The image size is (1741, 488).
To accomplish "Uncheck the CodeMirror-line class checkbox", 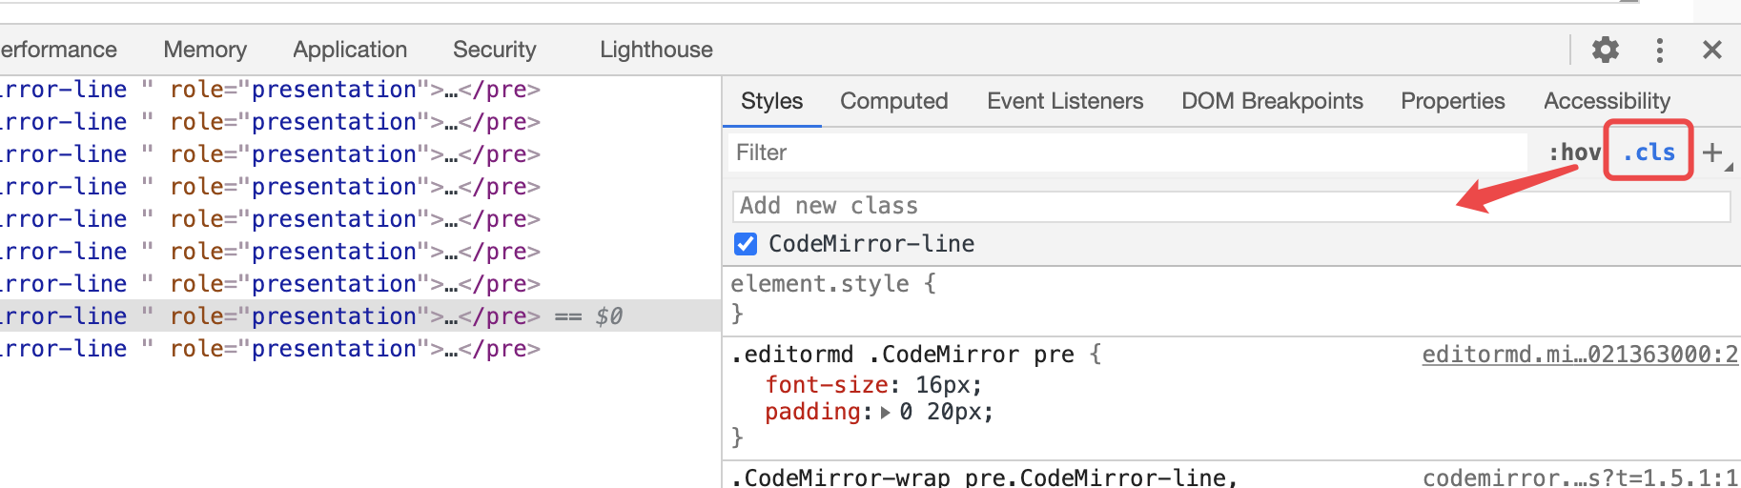I will (746, 244).
